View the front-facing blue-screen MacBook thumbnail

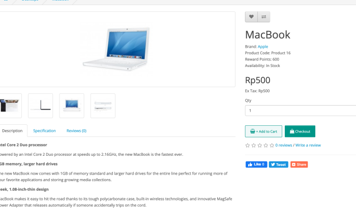pyautogui.click(x=72, y=106)
